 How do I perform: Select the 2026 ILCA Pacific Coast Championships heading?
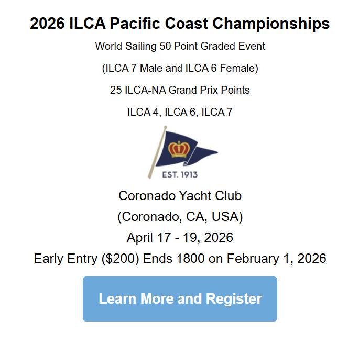point(180,24)
